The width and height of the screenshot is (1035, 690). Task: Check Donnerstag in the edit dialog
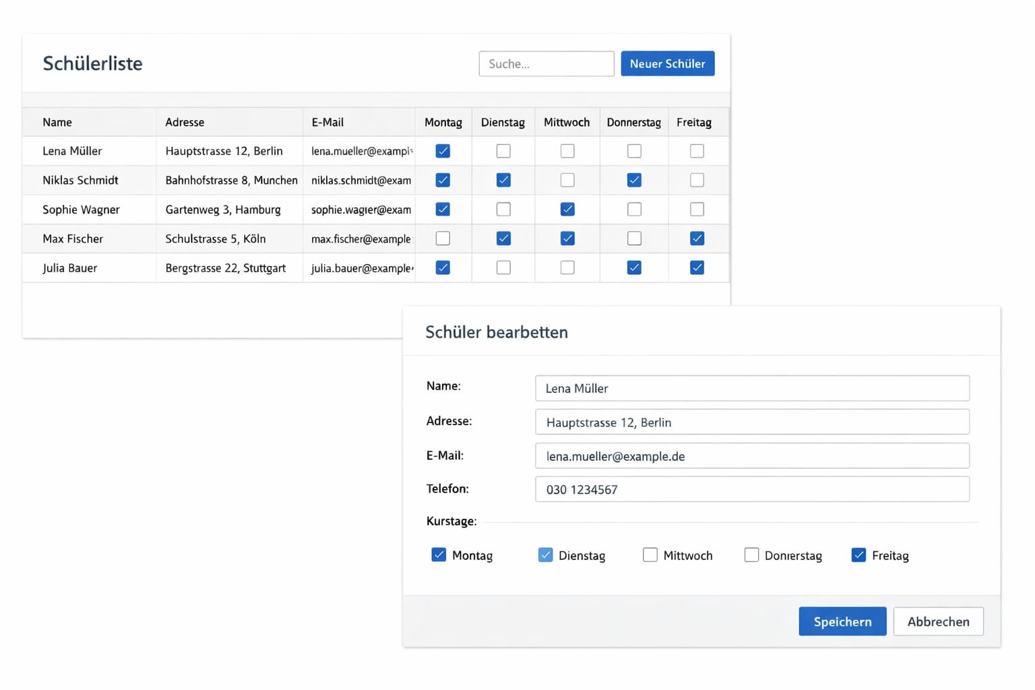751,555
